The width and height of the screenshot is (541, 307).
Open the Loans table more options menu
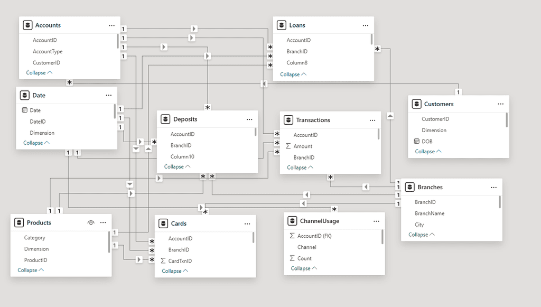point(366,25)
